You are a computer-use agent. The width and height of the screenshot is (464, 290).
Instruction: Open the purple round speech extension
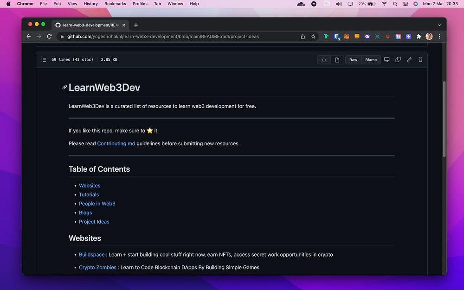(367, 36)
